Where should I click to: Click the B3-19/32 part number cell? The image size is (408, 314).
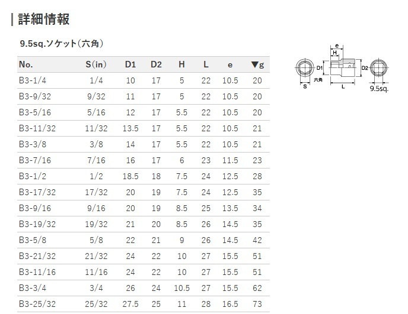click(37, 224)
